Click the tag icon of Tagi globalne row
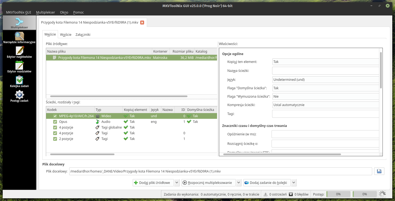Viewport: 395px width, 201px height. [98, 127]
